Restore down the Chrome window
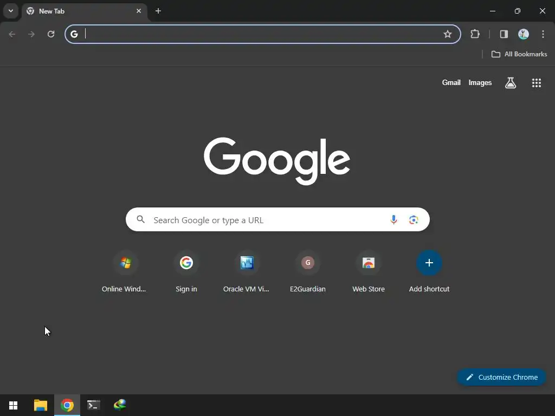 (517, 11)
